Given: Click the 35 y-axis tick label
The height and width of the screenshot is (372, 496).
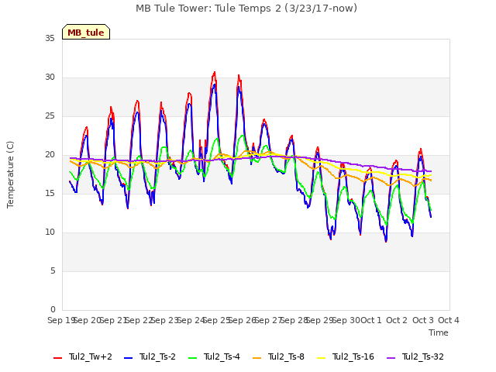Looking at the screenshot, I should [50, 39].
